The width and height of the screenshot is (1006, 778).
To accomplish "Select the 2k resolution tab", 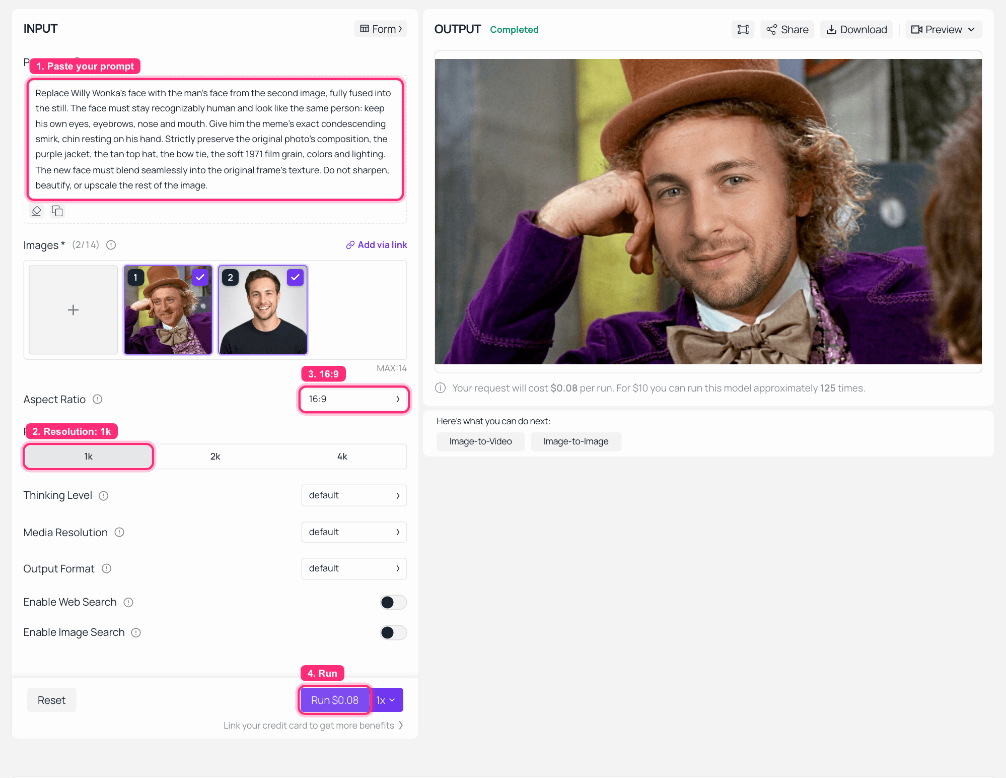I will point(215,457).
